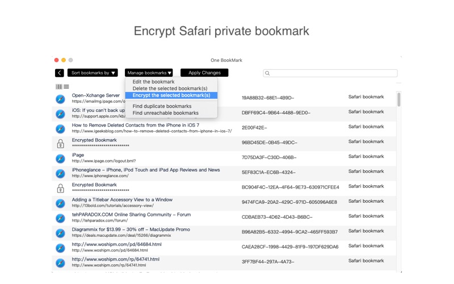This screenshot has height=284, width=454.
Task: Minimize the One BookMark window
Action: 64,60
